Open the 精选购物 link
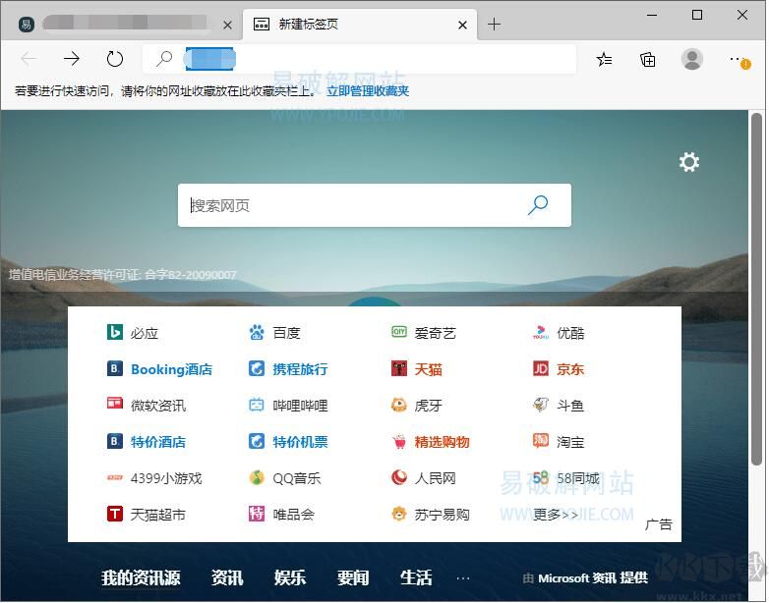 point(442,442)
